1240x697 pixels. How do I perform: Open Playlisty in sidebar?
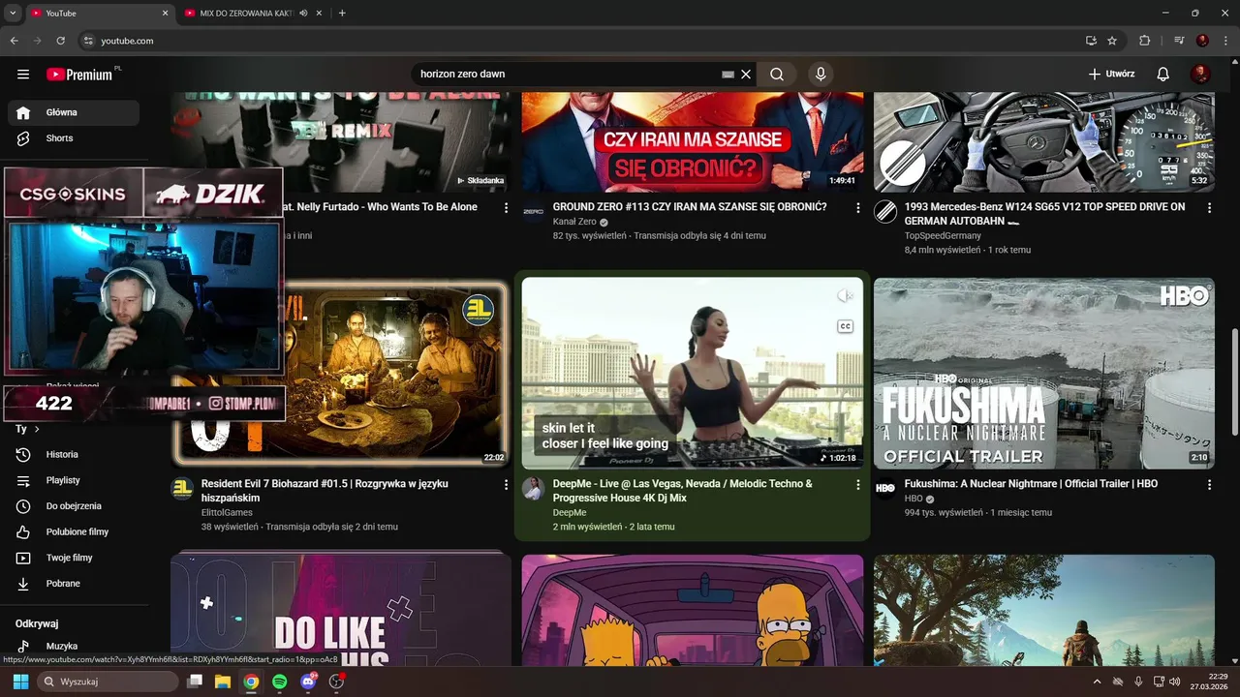click(x=74, y=480)
